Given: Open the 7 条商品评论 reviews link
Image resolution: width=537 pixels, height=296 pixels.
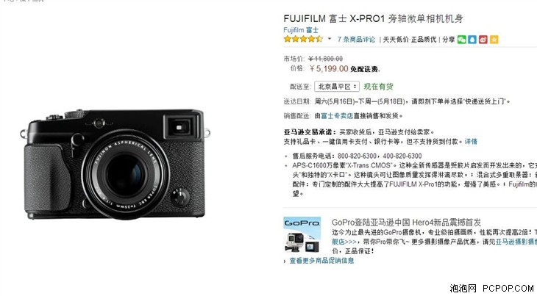Looking at the screenshot, I should click(356, 40).
